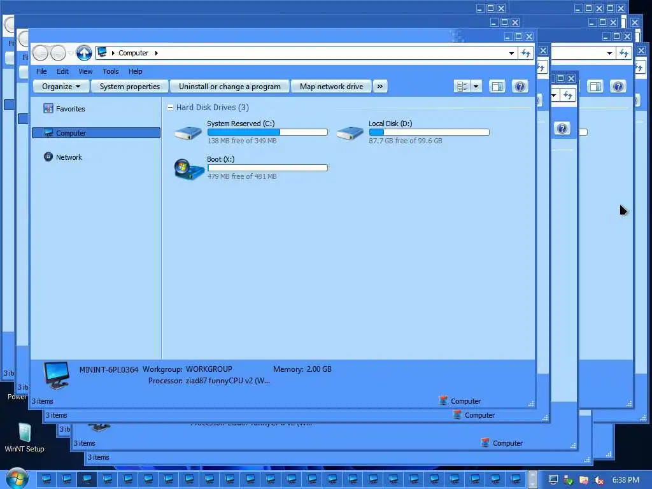
Task: Open the front window's view options dropdown arrow
Action: click(476, 87)
